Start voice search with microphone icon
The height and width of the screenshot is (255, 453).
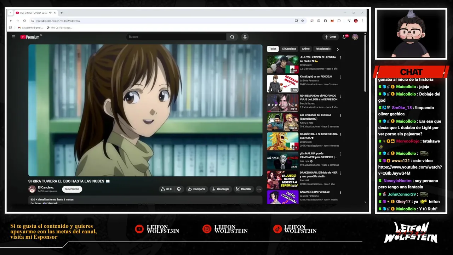click(x=245, y=37)
